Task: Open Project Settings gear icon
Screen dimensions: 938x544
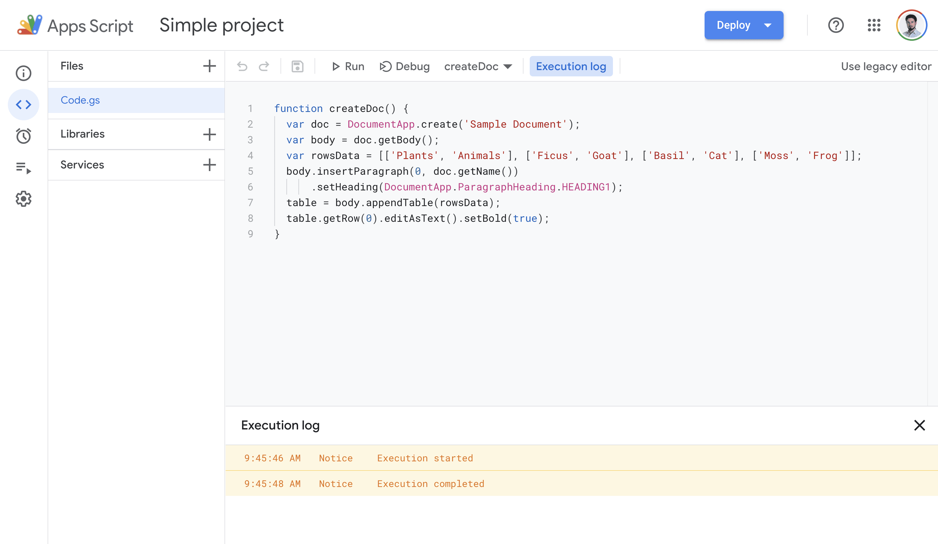Action: 24,199
